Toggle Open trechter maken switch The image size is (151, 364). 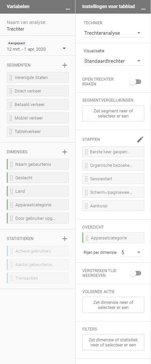click(x=135, y=82)
